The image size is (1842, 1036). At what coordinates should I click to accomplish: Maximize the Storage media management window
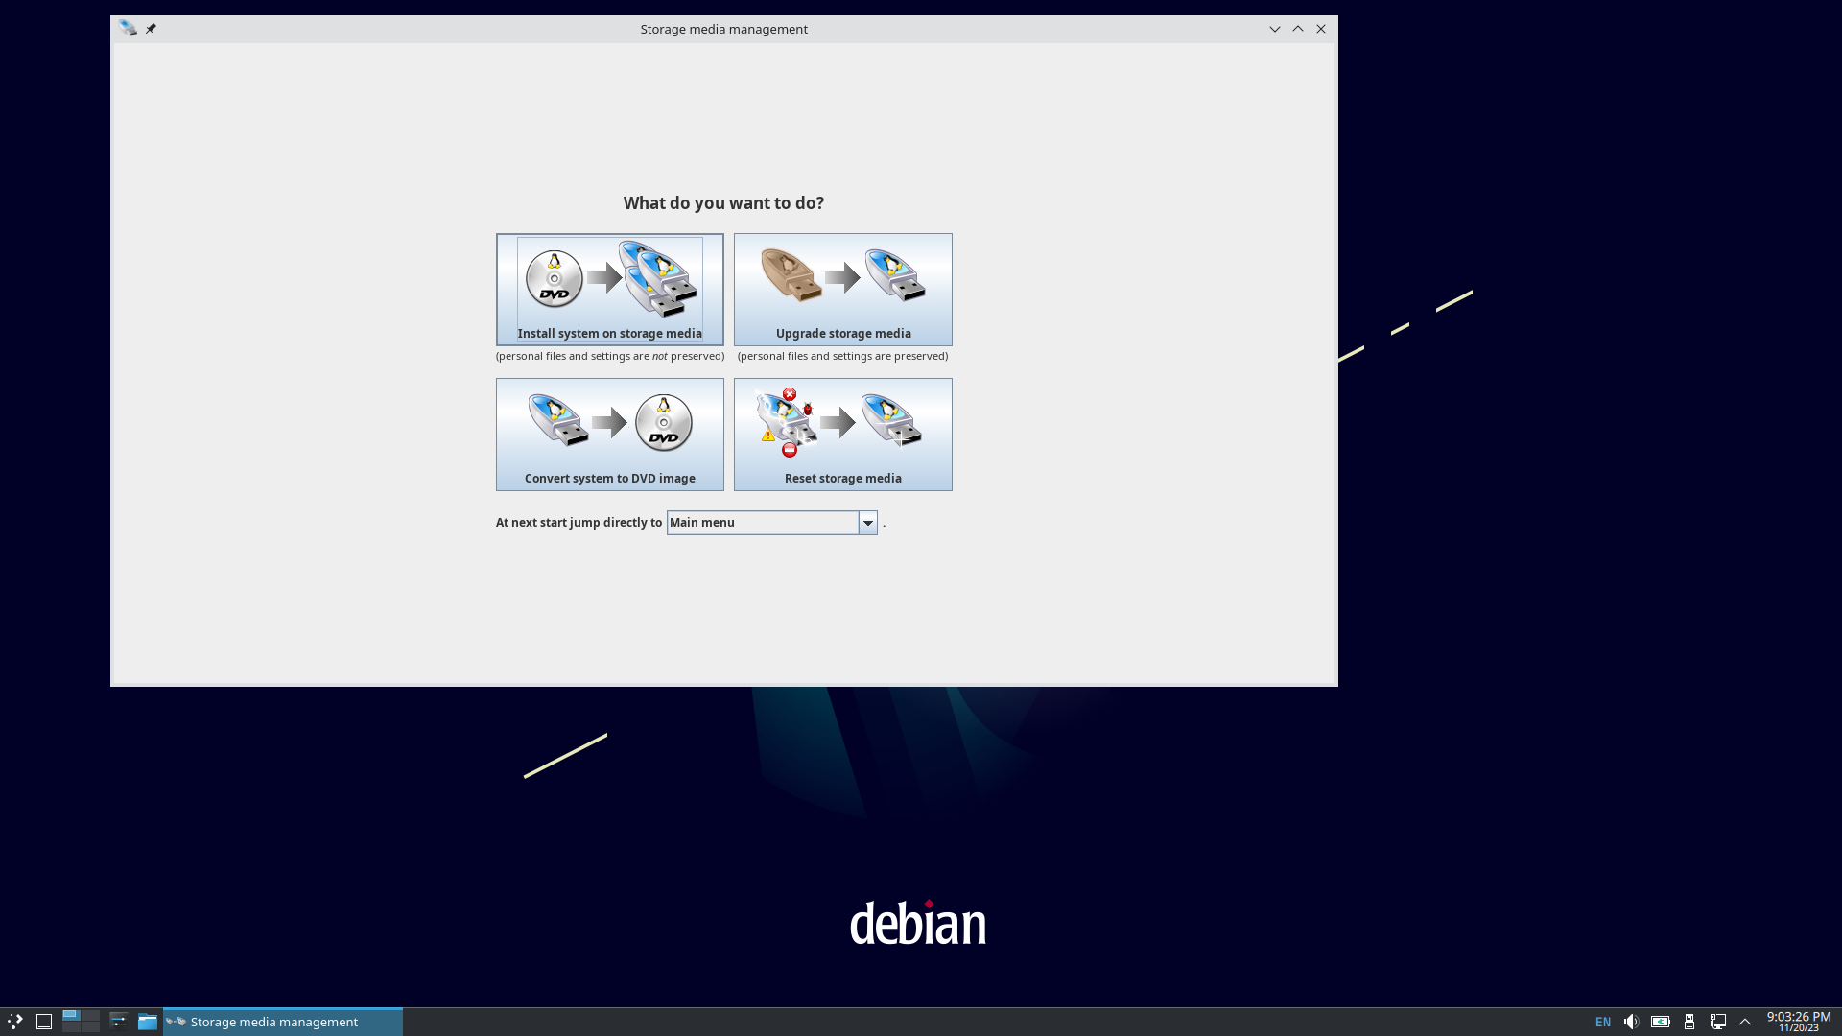1298,29
